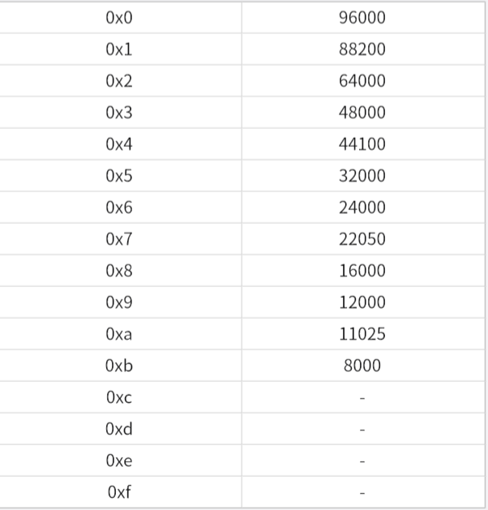Click the 11025 sample rate cell

362,334
